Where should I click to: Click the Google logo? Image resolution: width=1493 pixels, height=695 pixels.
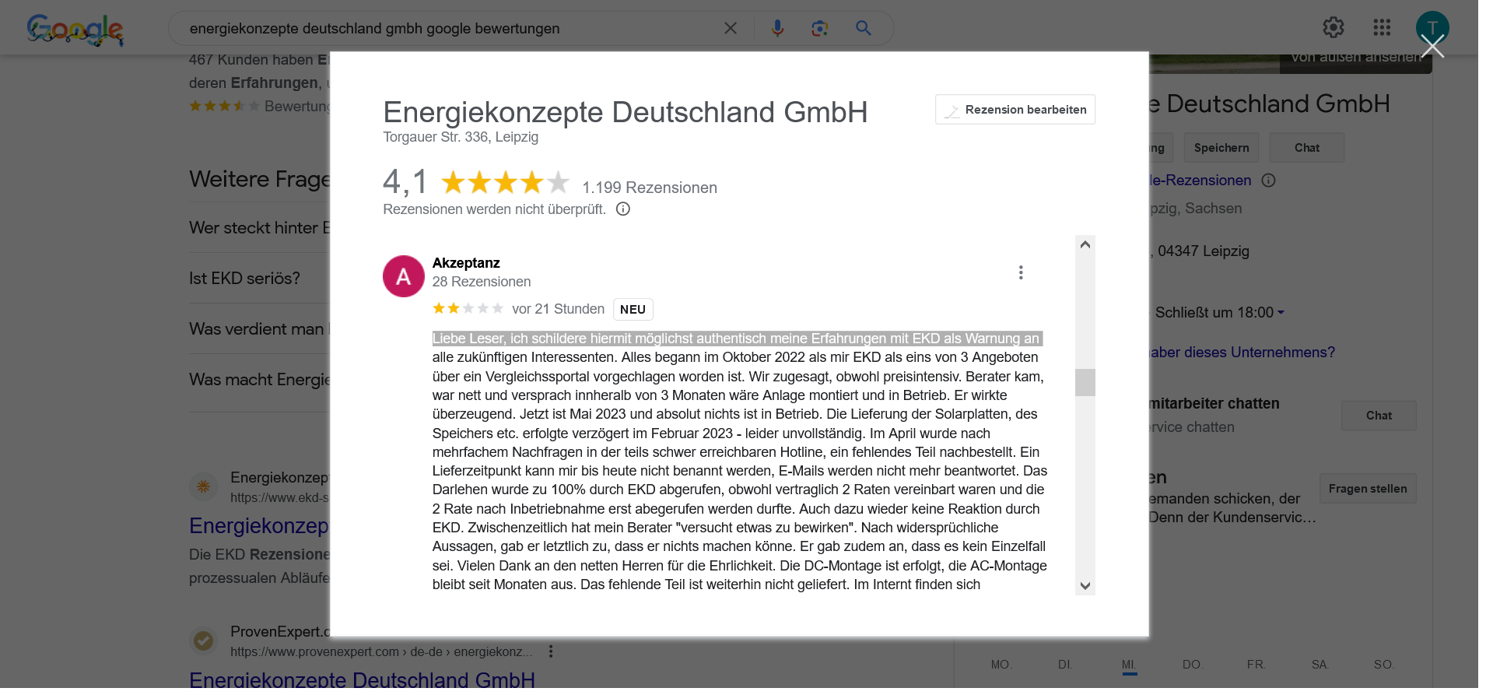75,30
